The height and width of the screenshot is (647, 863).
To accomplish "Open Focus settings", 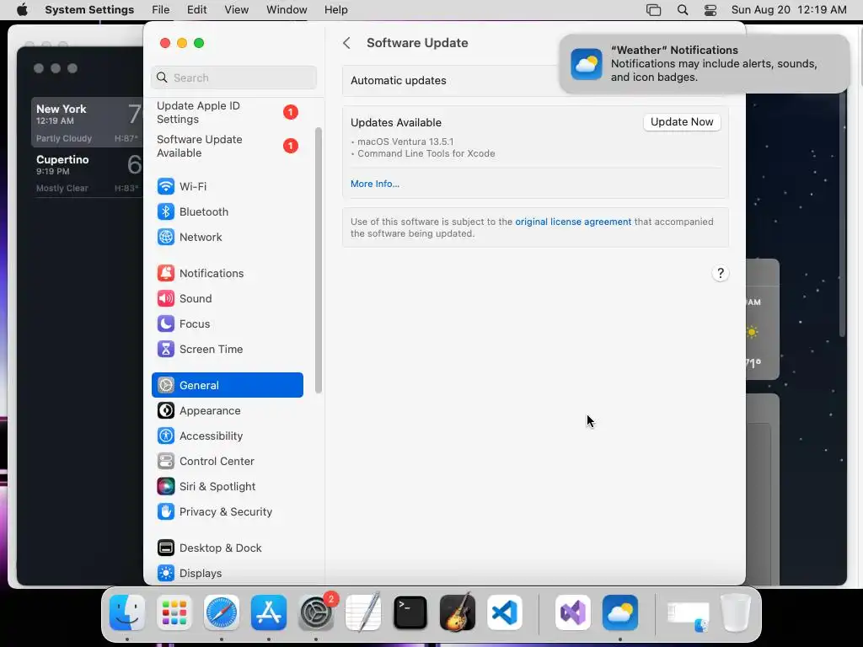I will 228,324.
